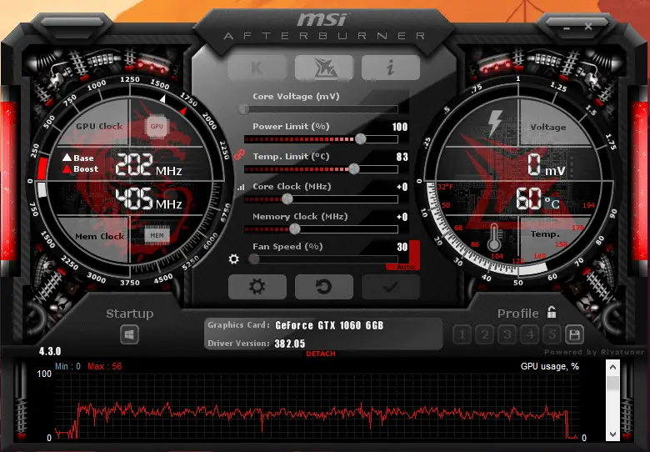Click the 60 °C temperature readout
Viewport: 650px width, 452px height.
tap(537, 199)
